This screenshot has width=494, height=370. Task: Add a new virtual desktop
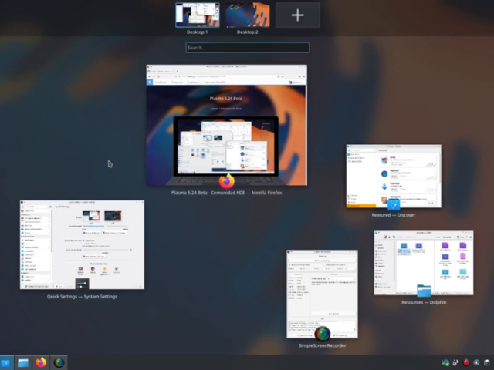pos(297,15)
